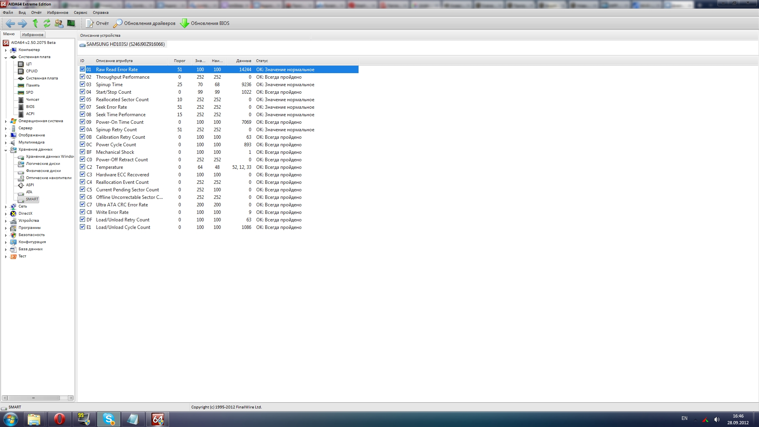Expand the Сеть tree node
Screen dimensions: 759x427
click(x=6, y=207)
